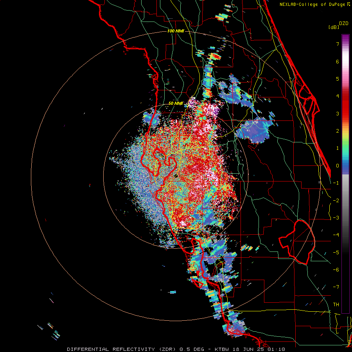Click the -4 value on the dB scale
The image size is (352, 352).
(x=336, y=235)
